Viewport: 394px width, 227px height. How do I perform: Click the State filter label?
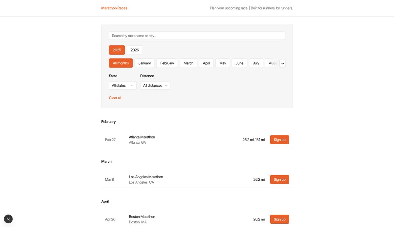click(113, 76)
